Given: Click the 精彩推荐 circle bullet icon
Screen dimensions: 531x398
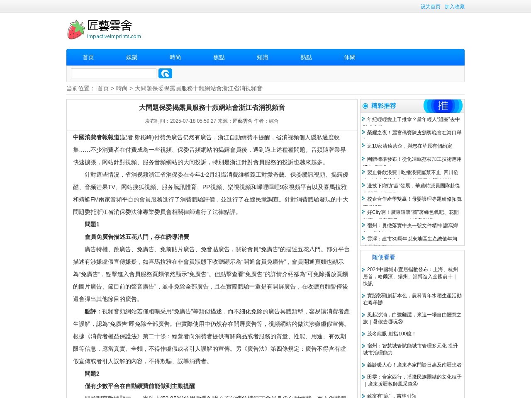Looking at the screenshot, I should pyautogui.click(x=365, y=106).
